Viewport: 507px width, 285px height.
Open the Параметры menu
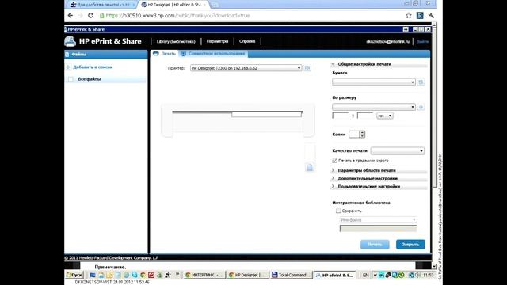click(x=217, y=41)
